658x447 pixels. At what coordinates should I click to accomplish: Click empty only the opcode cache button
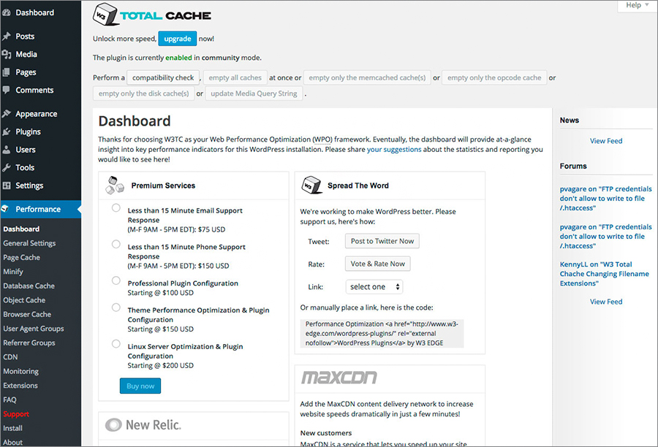[494, 77]
